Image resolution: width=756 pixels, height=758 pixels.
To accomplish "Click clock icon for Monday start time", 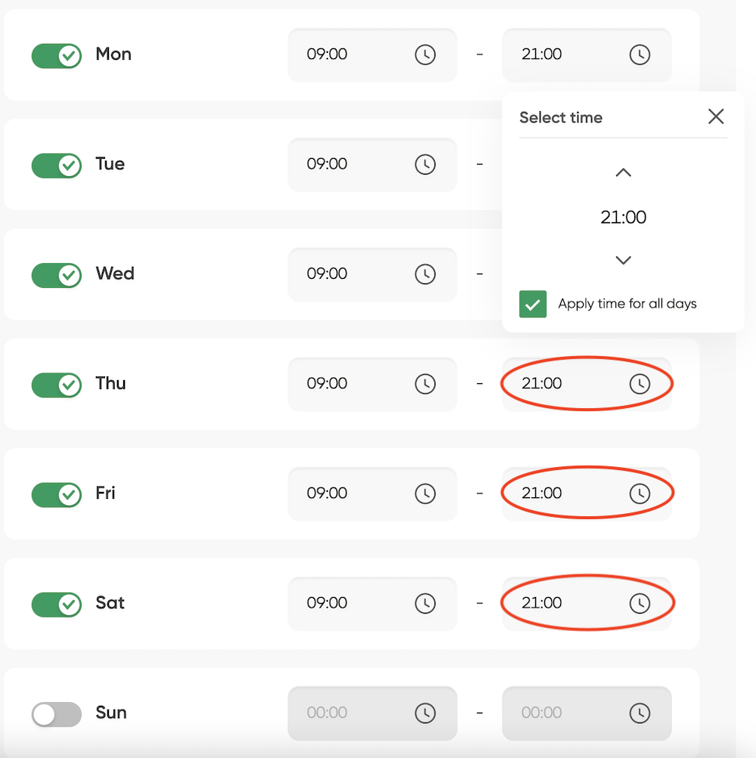I will point(425,54).
